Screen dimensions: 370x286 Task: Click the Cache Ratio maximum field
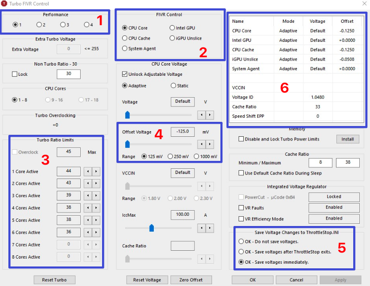tap(348, 162)
